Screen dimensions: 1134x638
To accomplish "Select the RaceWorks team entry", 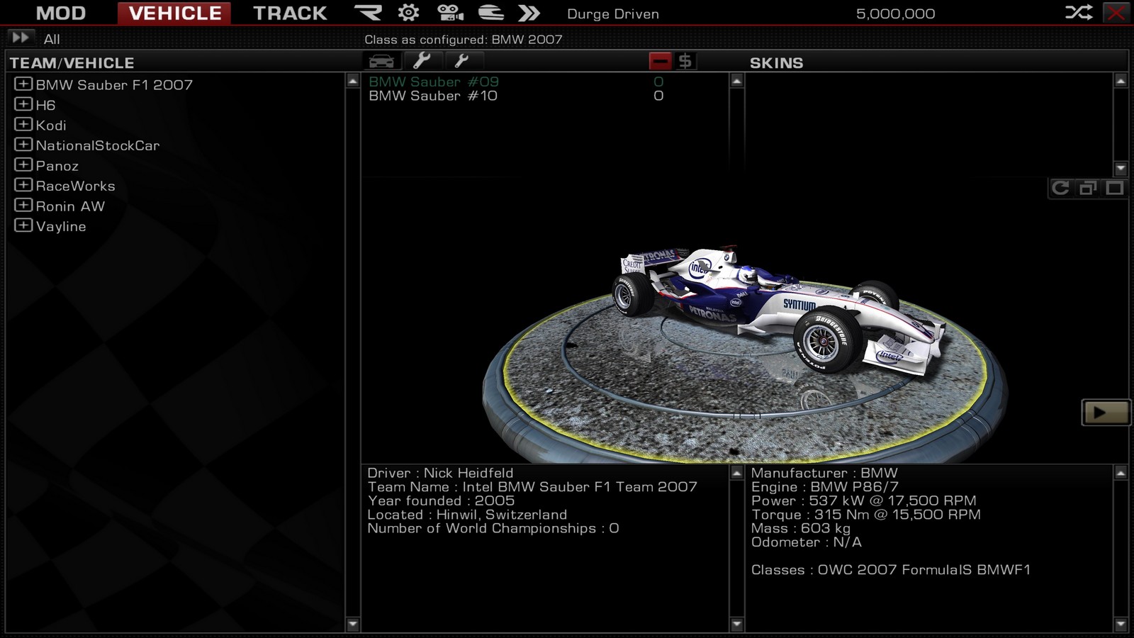I will 76,186.
